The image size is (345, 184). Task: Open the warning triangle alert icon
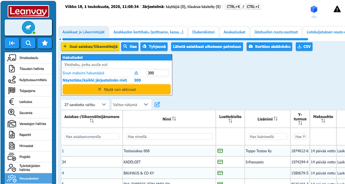(x=337, y=9)
